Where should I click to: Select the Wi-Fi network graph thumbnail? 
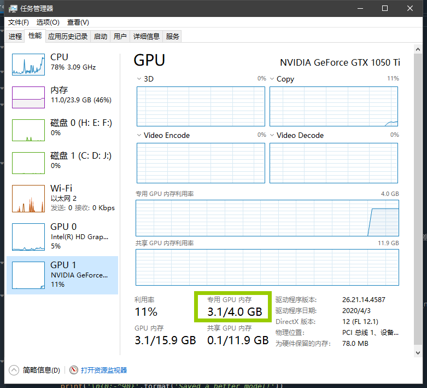[x=28, y=199]
